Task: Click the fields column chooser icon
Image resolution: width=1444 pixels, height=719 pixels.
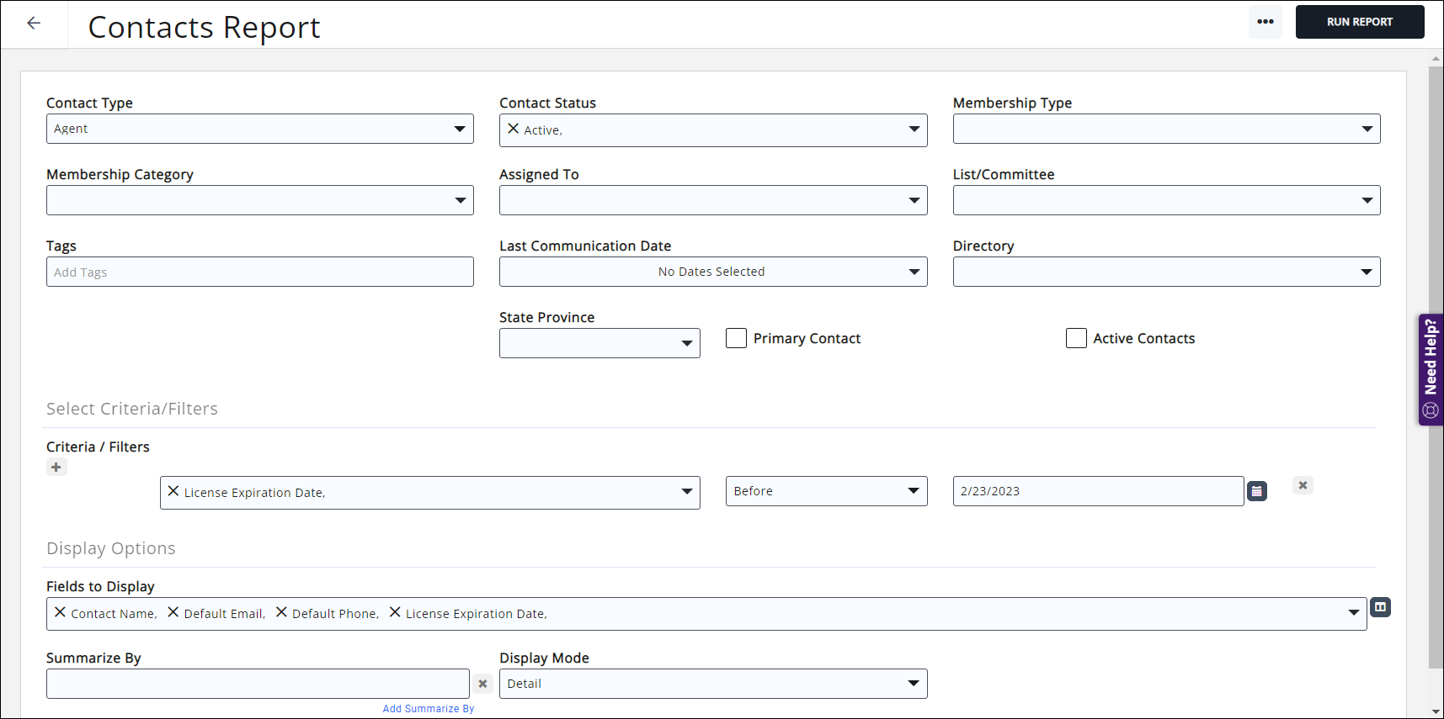Action: click(x=1380, y=607)
